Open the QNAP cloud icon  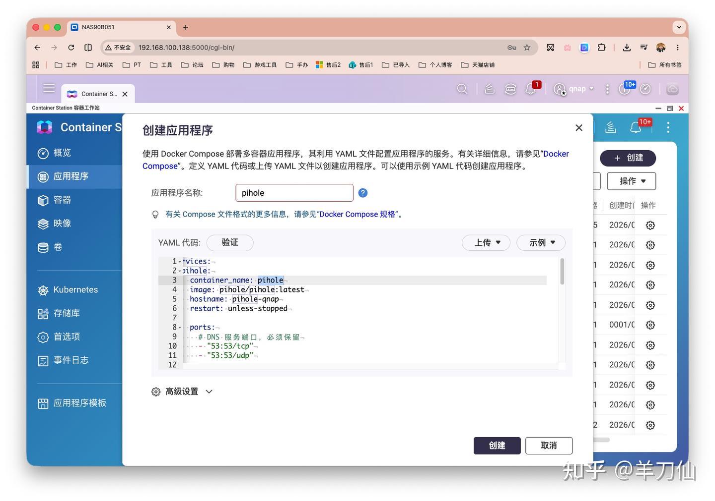click(x=672, y=89)
